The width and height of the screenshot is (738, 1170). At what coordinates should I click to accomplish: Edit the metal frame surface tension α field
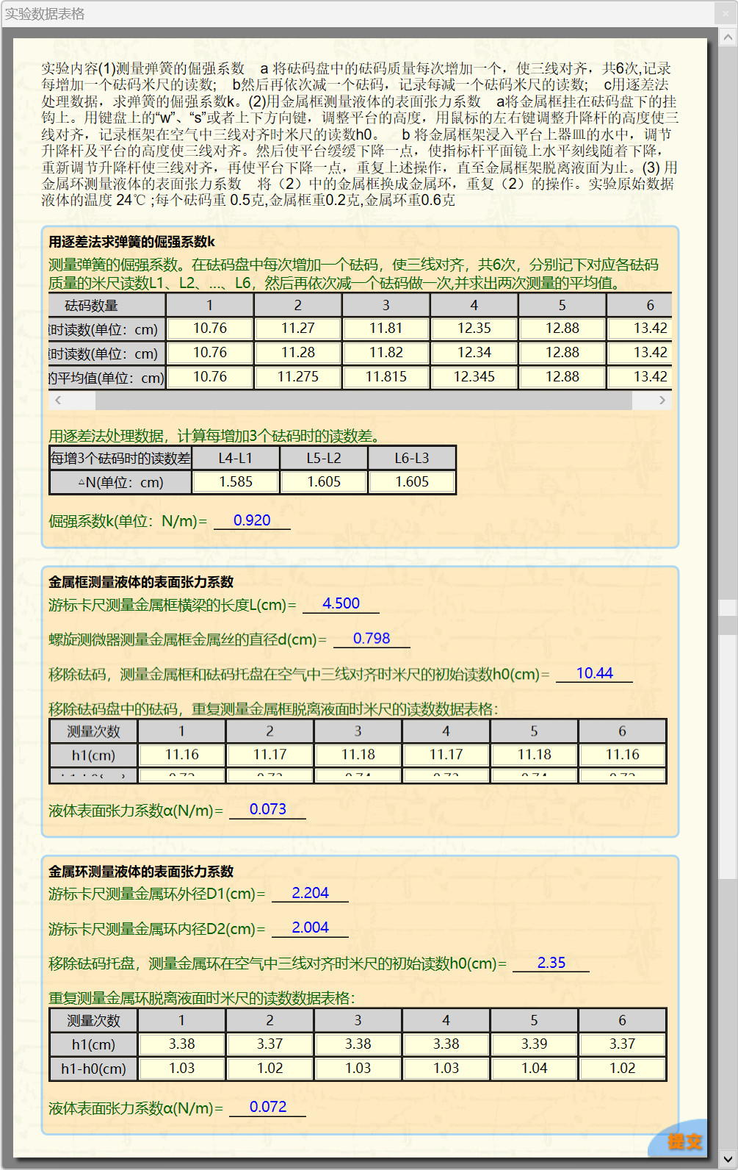pyautogui.click(x=267, y=809)
